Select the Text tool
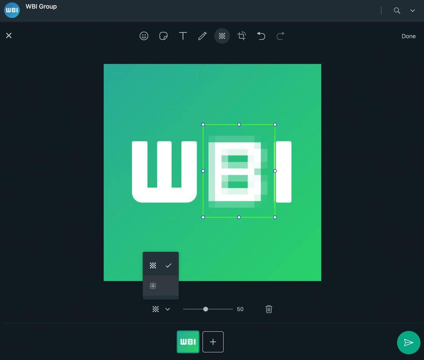 [x=183, y=36]
